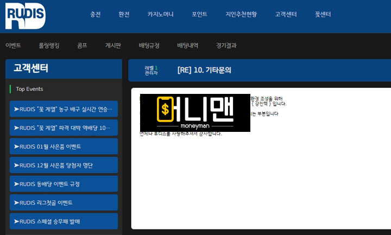Image resolution: width=391 pixels, height=235 pixels.
Task: Open the 포인트 menu item
Action: coord(199,14)
